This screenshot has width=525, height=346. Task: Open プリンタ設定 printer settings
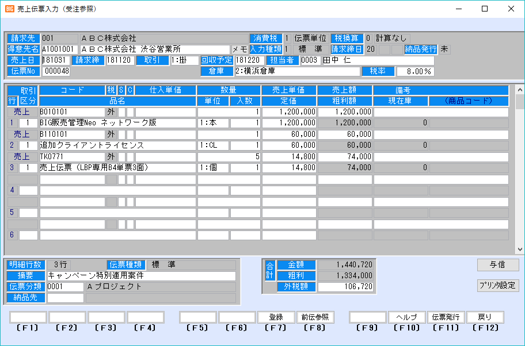497,285
